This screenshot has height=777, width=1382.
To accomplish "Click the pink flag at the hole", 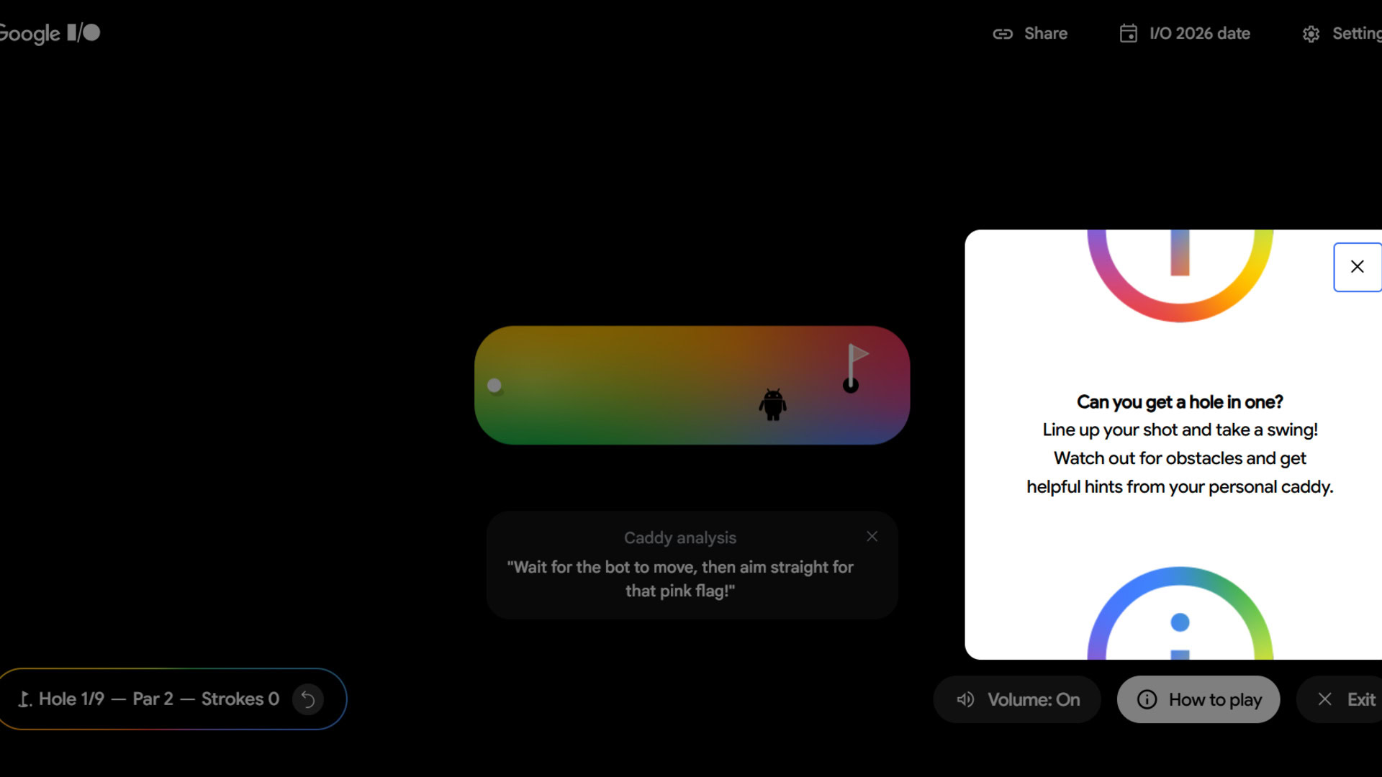I will [x=858, y=354].
